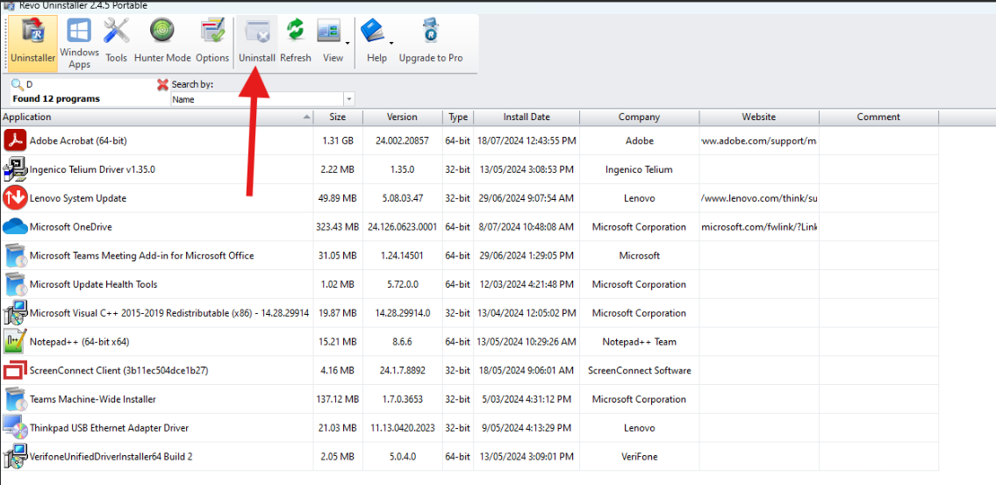Click VerifoneUnifiedDriverInstaller64 icon
Image resolution: width=996 pixels, height=485 pixels.
point(15,456)
